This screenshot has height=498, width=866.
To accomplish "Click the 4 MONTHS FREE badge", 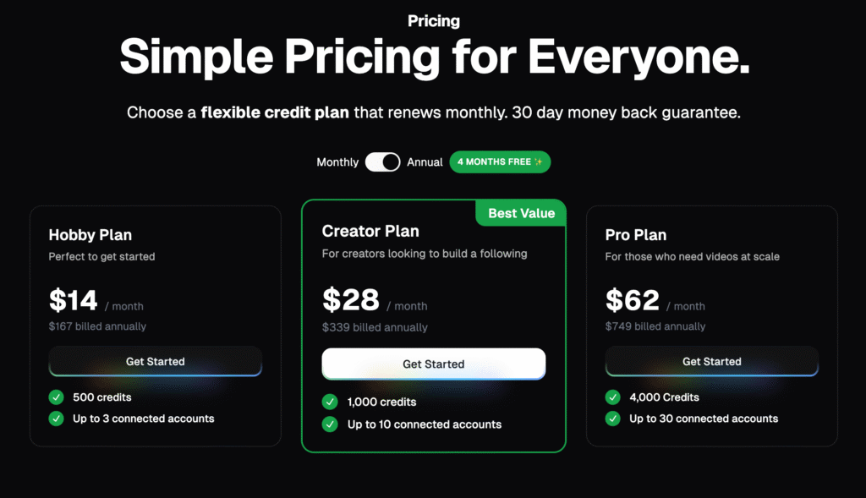I will coord(500,161).
